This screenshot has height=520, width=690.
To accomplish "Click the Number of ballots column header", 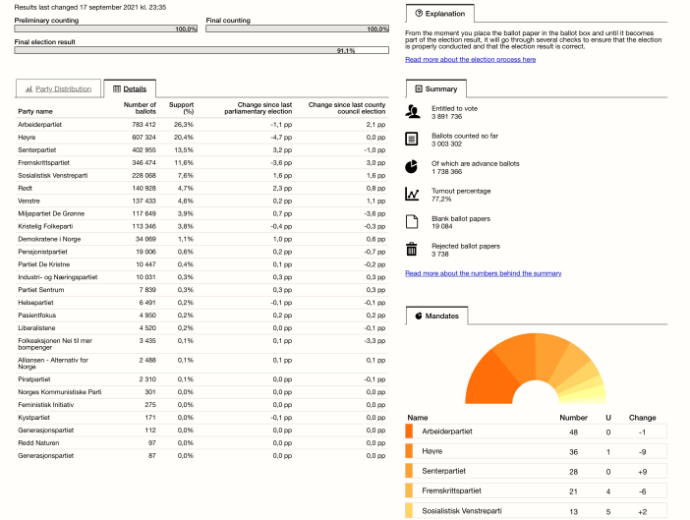I will (x=140, y=107).
